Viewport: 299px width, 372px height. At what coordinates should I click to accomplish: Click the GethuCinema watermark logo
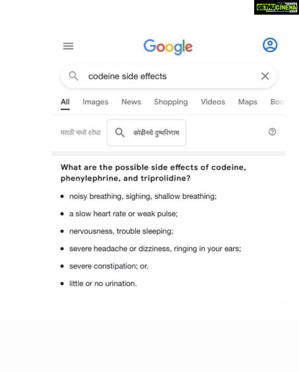[x=276, y=7]
